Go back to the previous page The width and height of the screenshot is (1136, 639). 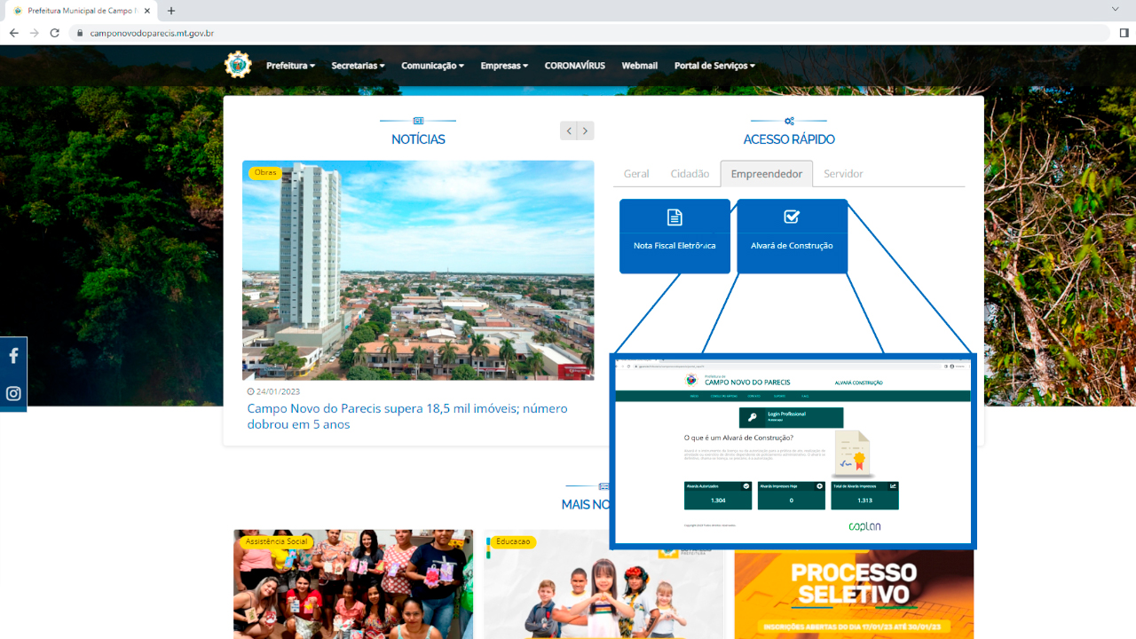pos(13,33)
